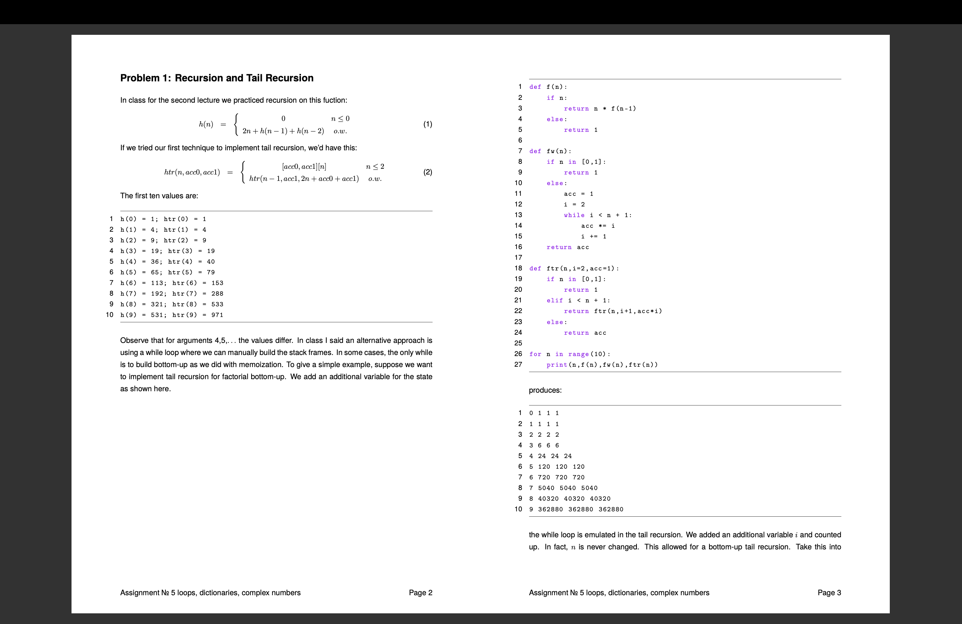
Task: Click the line "h(9) = 531; htr(9) = 971"
Action: [x=172, y=315]
